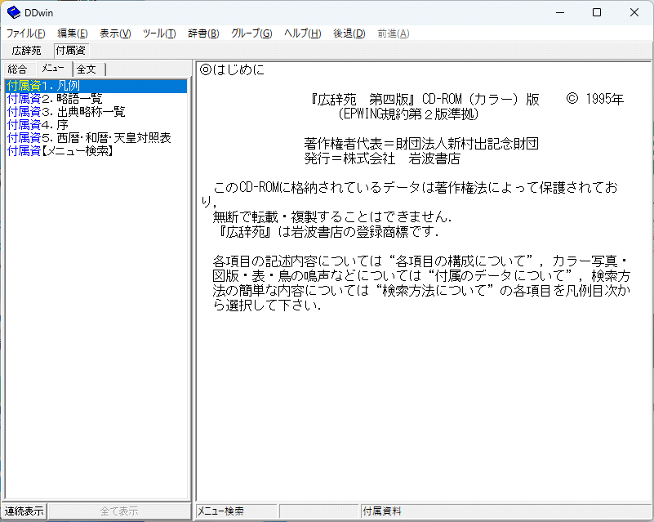Image resolution: width=654 pixels, height=522 pixels.
Task: Open the 編集(E) menu
Action: click(x=73, y=33)
